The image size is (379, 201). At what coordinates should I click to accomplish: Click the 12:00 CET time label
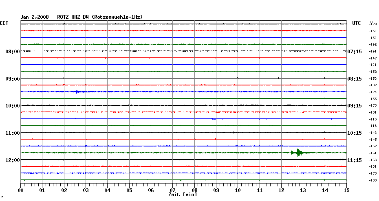(13, 160)
